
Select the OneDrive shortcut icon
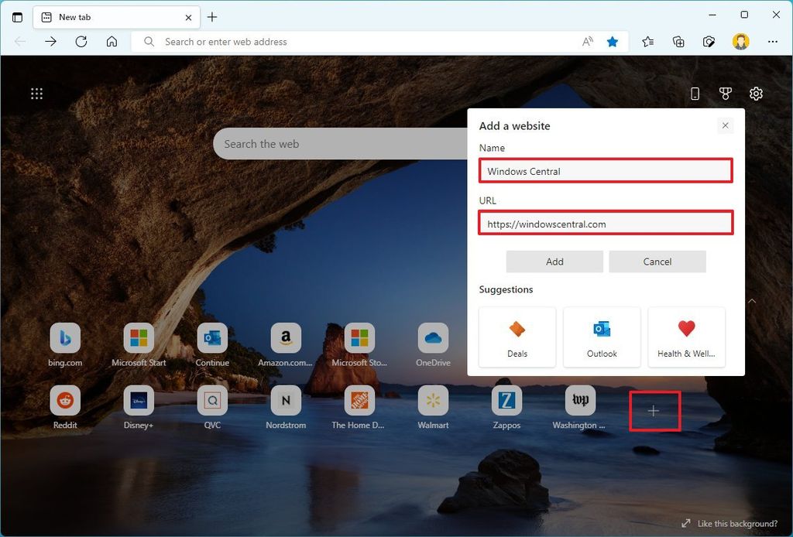(x=432, y=338)
